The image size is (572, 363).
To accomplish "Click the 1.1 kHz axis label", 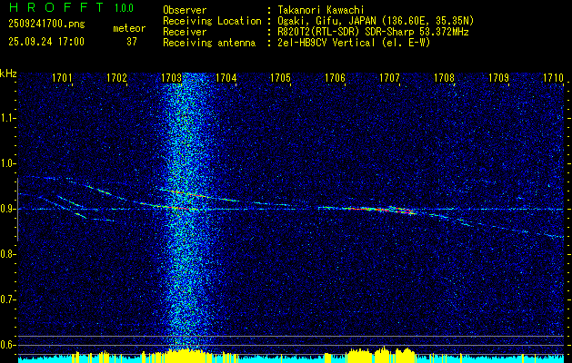I will pyautogui.click(x=7, y=118).
